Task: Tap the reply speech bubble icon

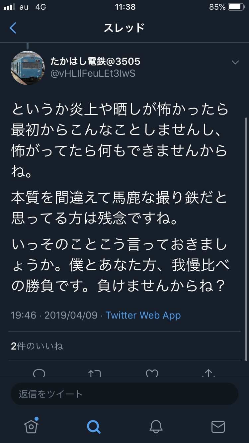Action: point(39,373)
